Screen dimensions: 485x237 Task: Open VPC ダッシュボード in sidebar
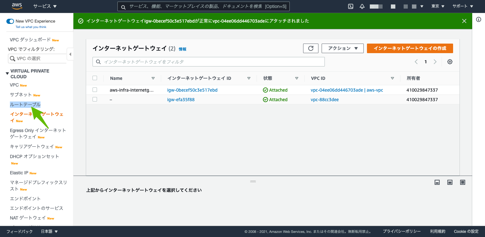(x=30, y=40)
